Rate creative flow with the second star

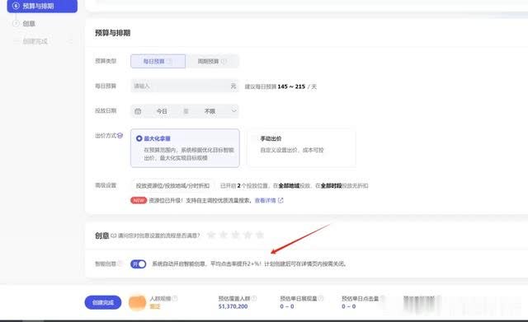click(x=224, y=235)
